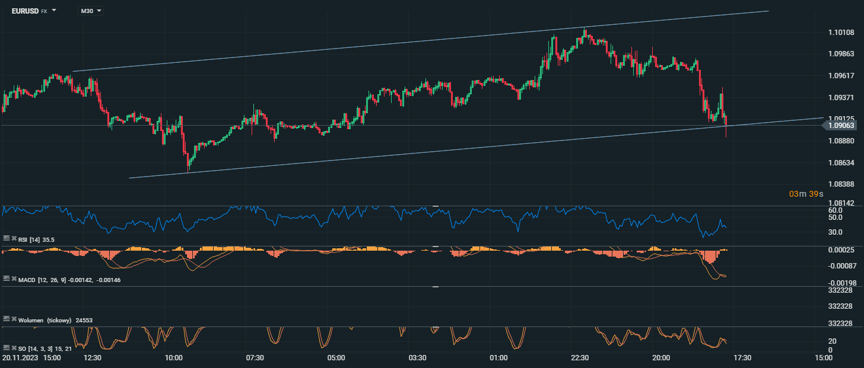This screenshot has width=864, height=368.
Task: Click the RSI [14] 35.5 indicator label
Action: click(36, 239)
